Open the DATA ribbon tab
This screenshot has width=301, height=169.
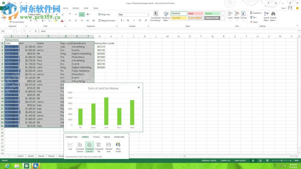pos(65,8)
